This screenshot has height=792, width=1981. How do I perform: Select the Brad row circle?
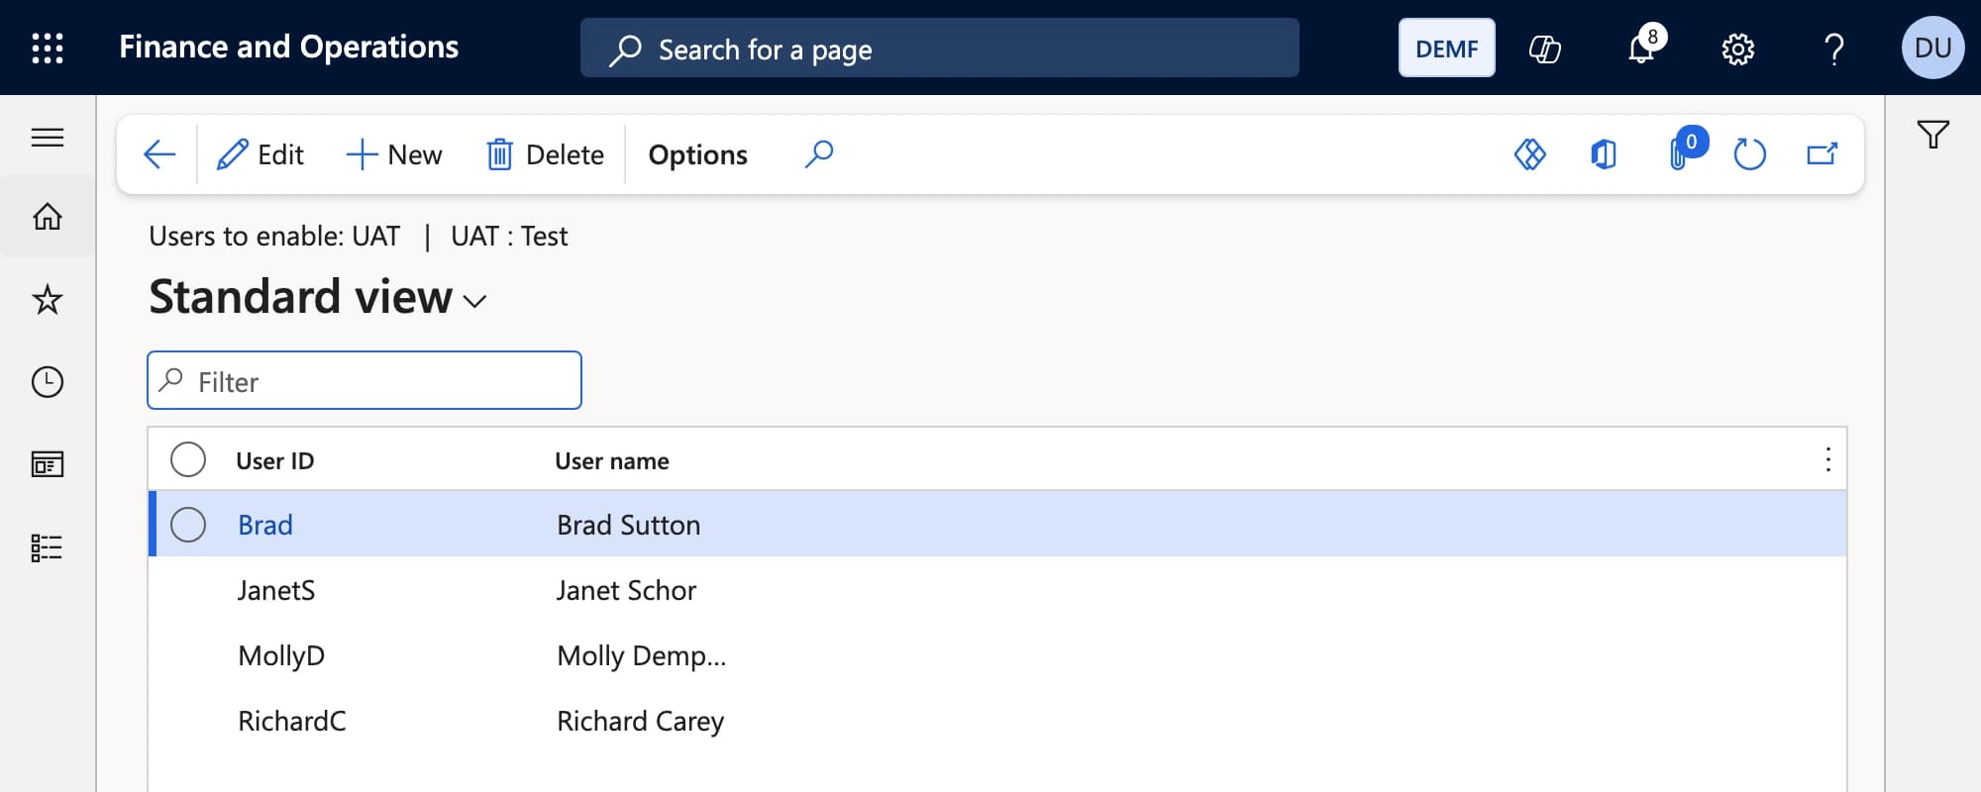pos(188,525)
